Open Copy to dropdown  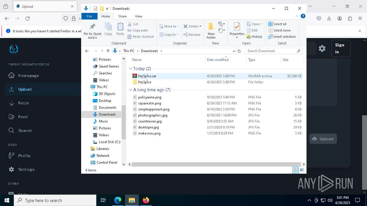[169, 35]
